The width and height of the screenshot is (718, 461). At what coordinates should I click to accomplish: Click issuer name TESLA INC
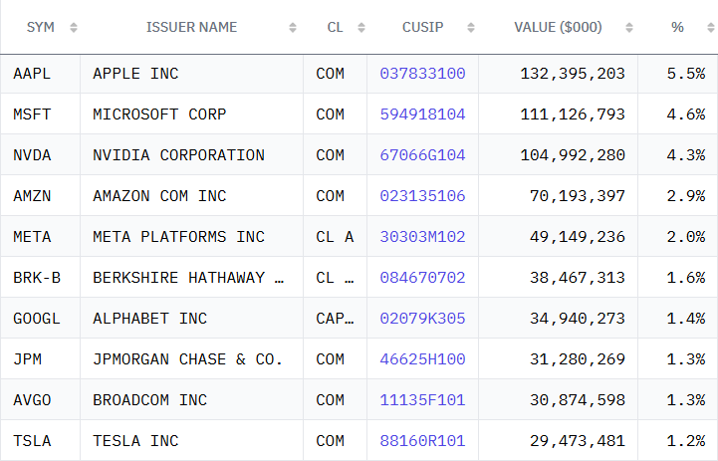pyautogui.click(x=135, y=441)
